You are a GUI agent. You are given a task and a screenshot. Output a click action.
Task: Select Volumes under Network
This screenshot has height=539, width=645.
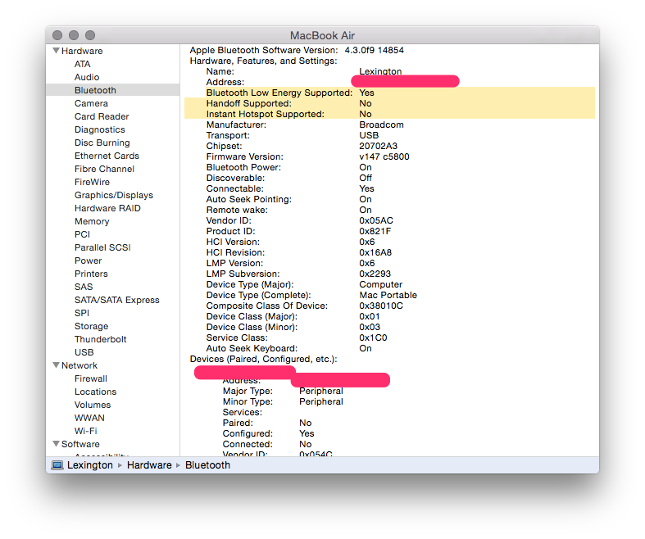point(93,405)
